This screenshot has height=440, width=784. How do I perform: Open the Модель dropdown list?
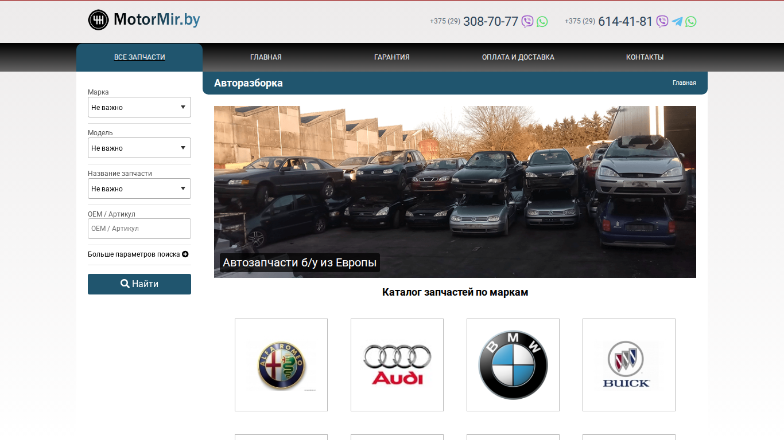point(139,148)
